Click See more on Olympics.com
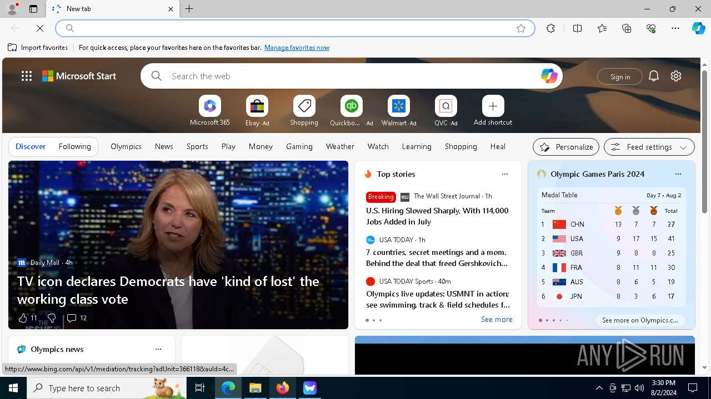The width and height of the screenshot is (711, 399). click(x=640, y=320)
